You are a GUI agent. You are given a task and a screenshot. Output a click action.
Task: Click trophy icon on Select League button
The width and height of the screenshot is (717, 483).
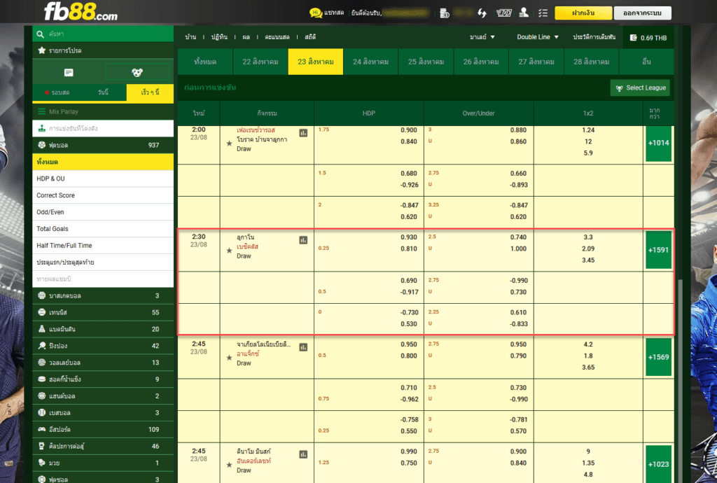point(619,88)
